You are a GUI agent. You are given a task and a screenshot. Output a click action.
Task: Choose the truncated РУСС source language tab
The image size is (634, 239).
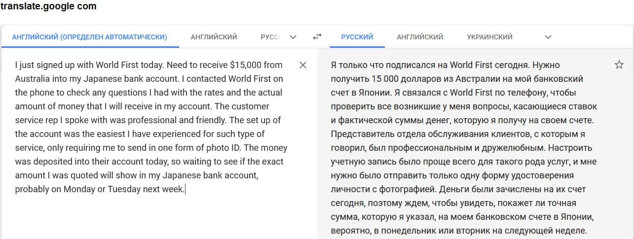(x=270, y=37)
